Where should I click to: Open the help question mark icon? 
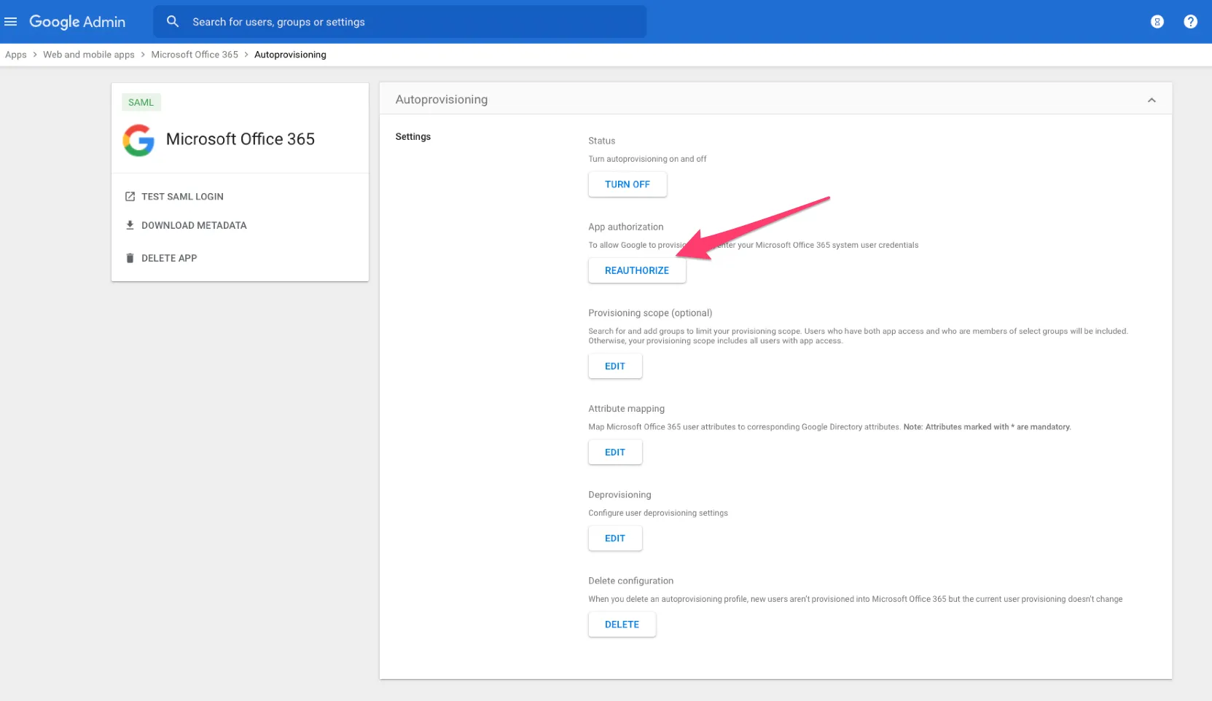(1190, 22)
